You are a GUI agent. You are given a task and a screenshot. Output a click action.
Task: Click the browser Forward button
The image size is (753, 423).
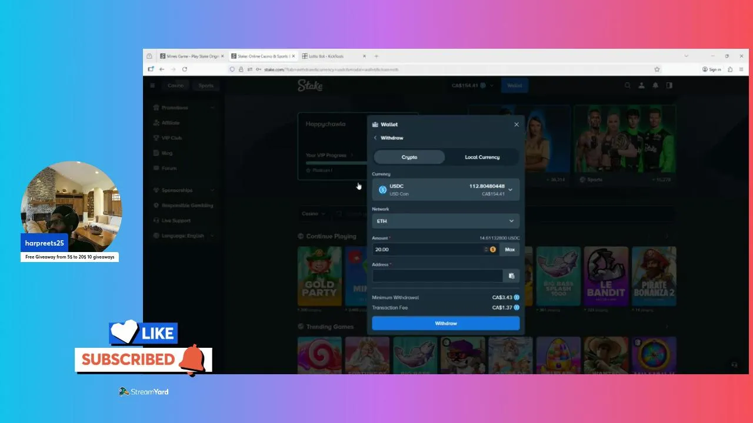pos(173,69)
